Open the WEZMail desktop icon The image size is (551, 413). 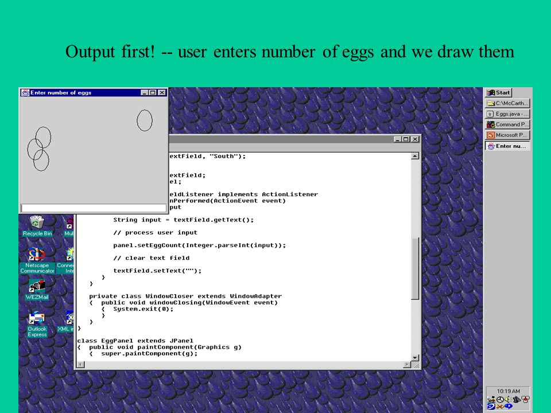point(37,290)
